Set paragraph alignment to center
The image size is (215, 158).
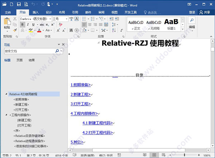90,25
